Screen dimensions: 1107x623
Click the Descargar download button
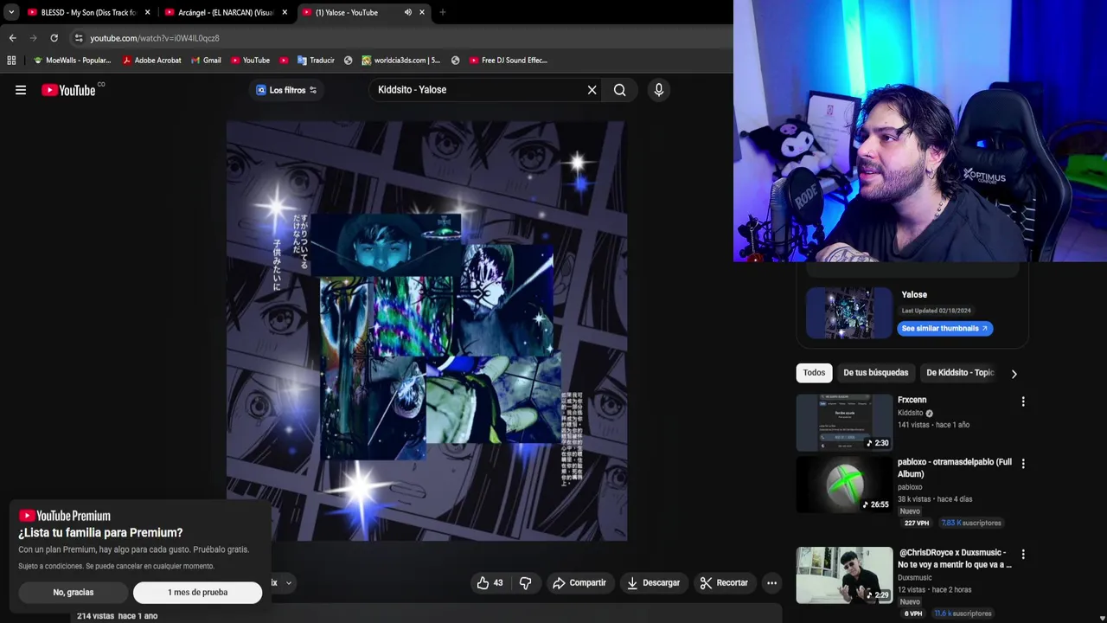coord(654,583)
